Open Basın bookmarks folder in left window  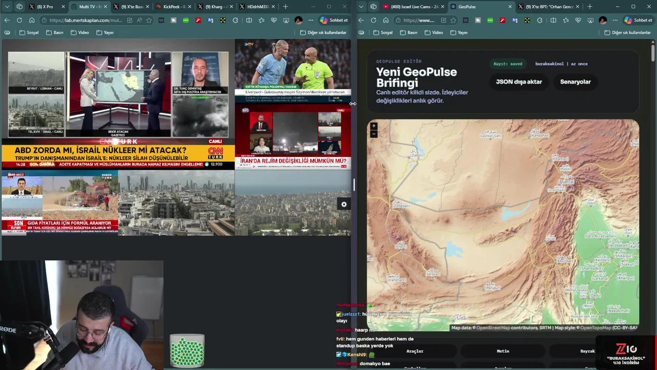pos(54,32)
